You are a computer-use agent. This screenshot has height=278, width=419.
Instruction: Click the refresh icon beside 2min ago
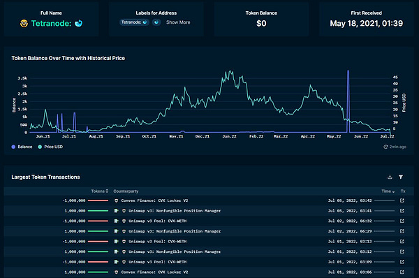click(x=385, y=147)
